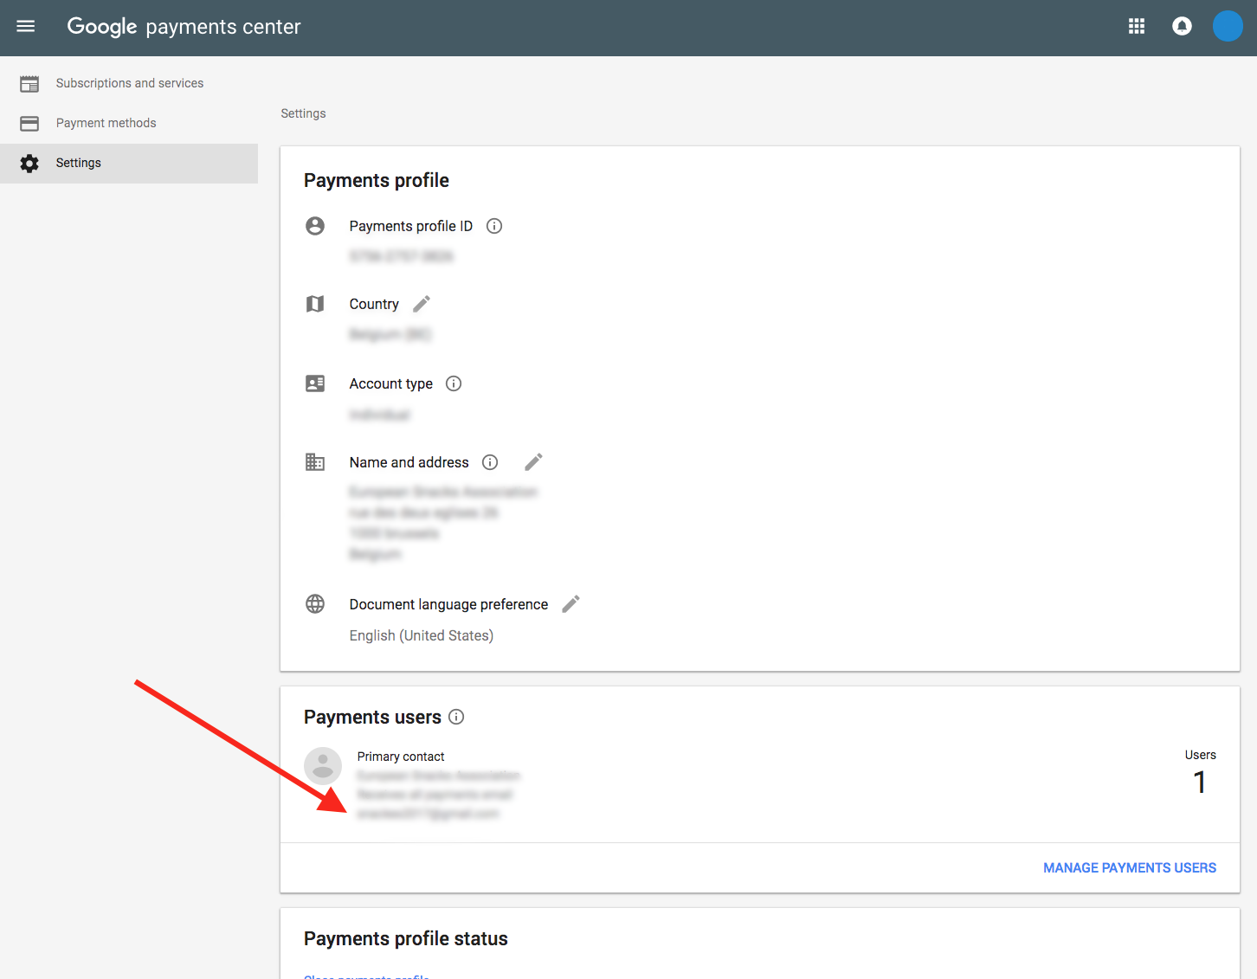Click the Users count number 1
Image resolution: width=1257 pixels, height=979 pixels.
pyautogui.click(x=1200, y=783)
